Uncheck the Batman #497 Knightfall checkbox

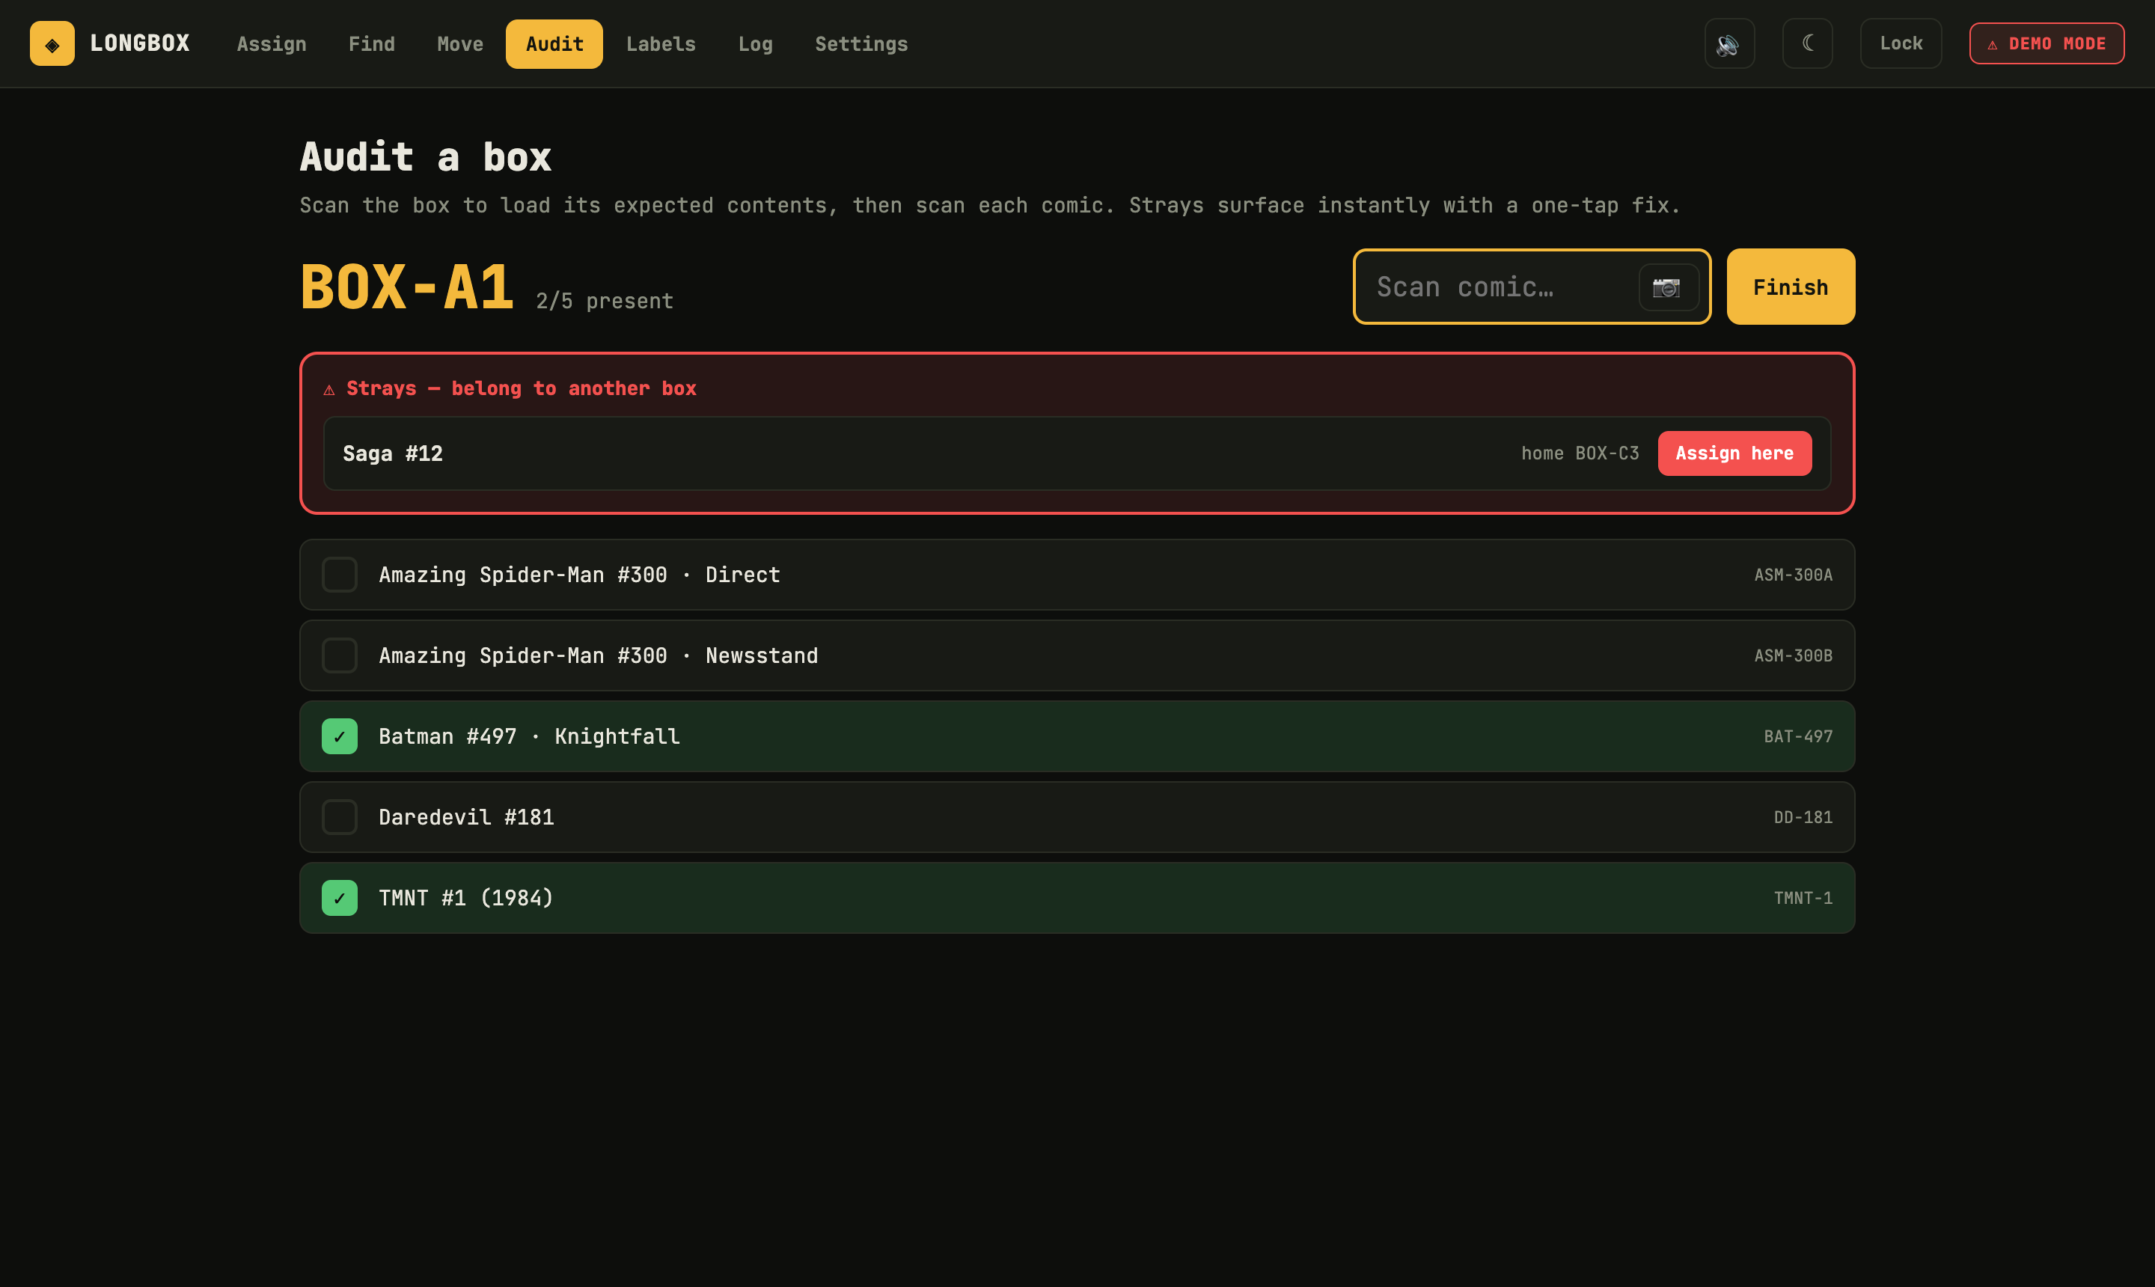(x=340, y=736)
